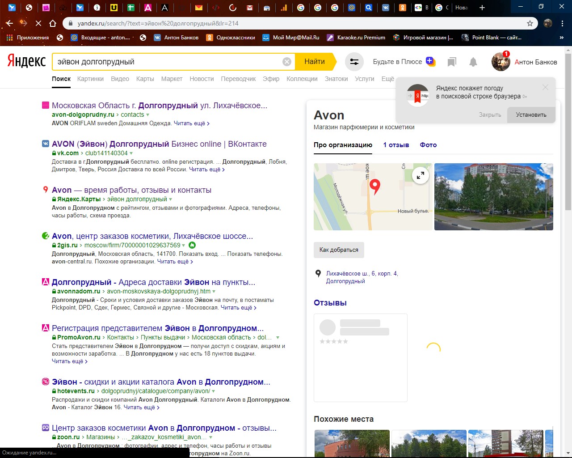572x458 pixels.
Task: Open the Avon центр заказов 2gis result
Action: 152,236
